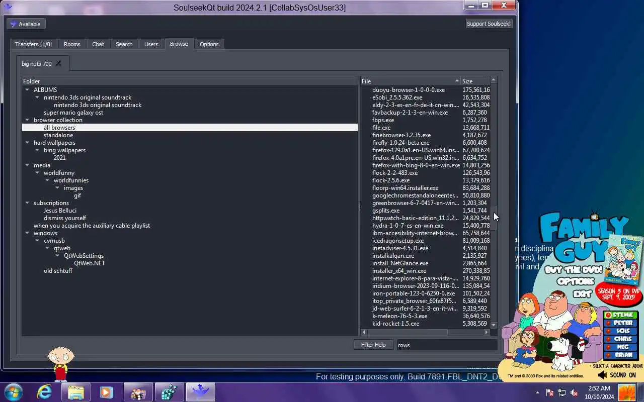Select file floorp-win64.installer.exe

(405, 188)
